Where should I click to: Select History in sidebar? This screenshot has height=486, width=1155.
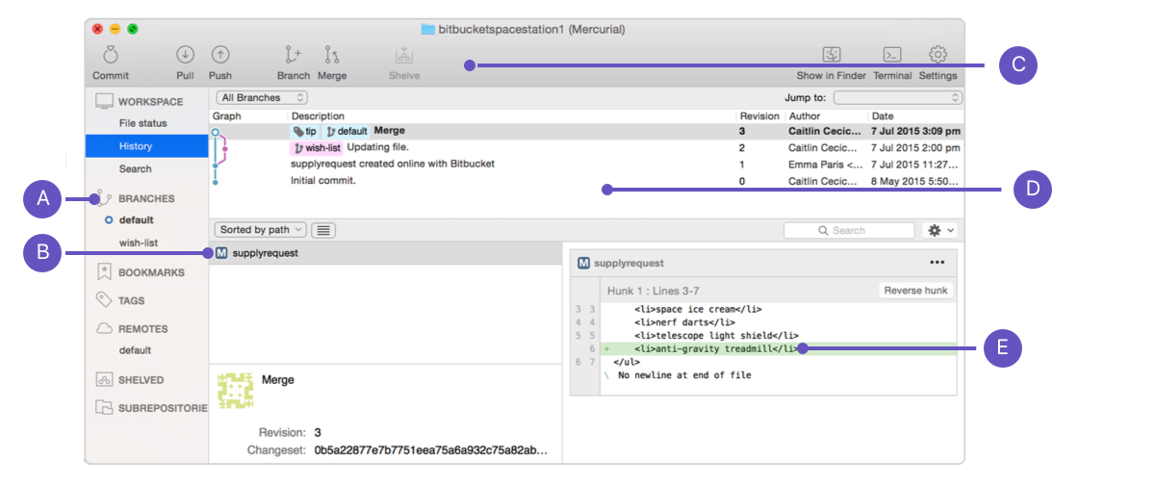click(146, 146)
